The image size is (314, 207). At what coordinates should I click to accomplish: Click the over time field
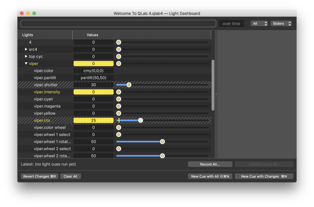coord(231,24)
